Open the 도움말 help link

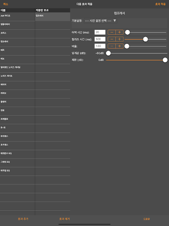pyautogui.click(x=146, y=219)
